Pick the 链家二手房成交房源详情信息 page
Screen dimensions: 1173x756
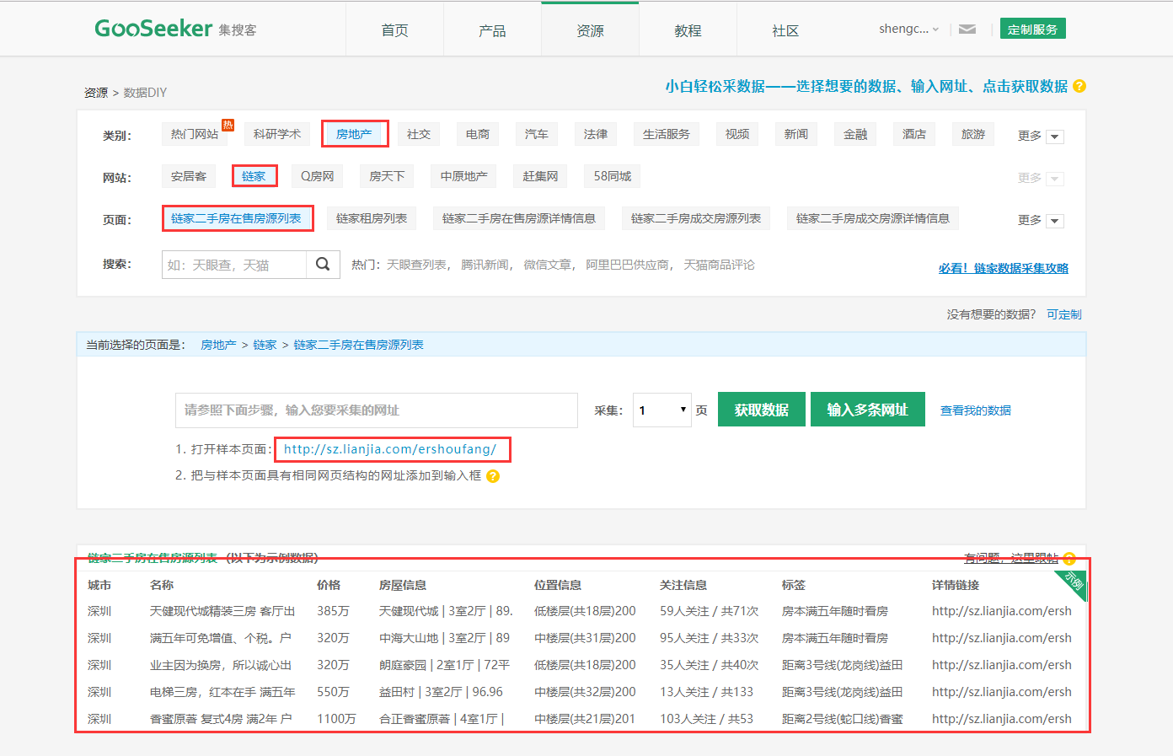[873, 218]
